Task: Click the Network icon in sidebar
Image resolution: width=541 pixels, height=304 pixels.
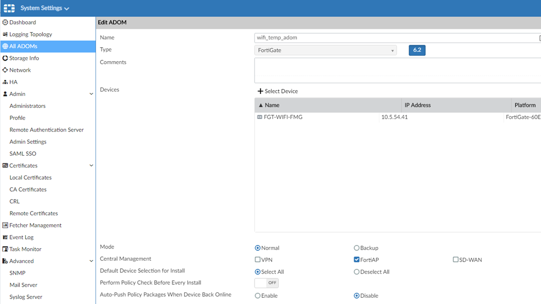Action: coord(5,70)
